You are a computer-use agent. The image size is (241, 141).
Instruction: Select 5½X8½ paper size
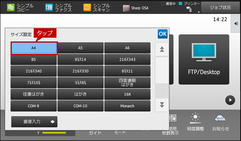click(x=80, y=83)
